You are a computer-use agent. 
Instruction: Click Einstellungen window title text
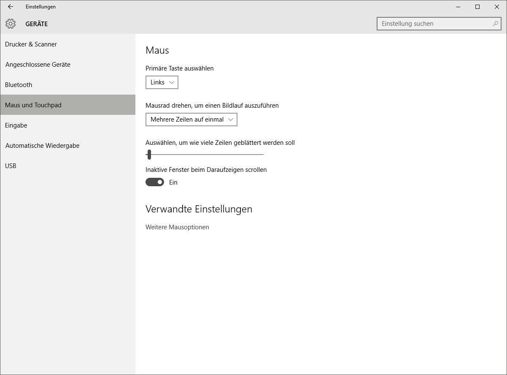point(40,7)
